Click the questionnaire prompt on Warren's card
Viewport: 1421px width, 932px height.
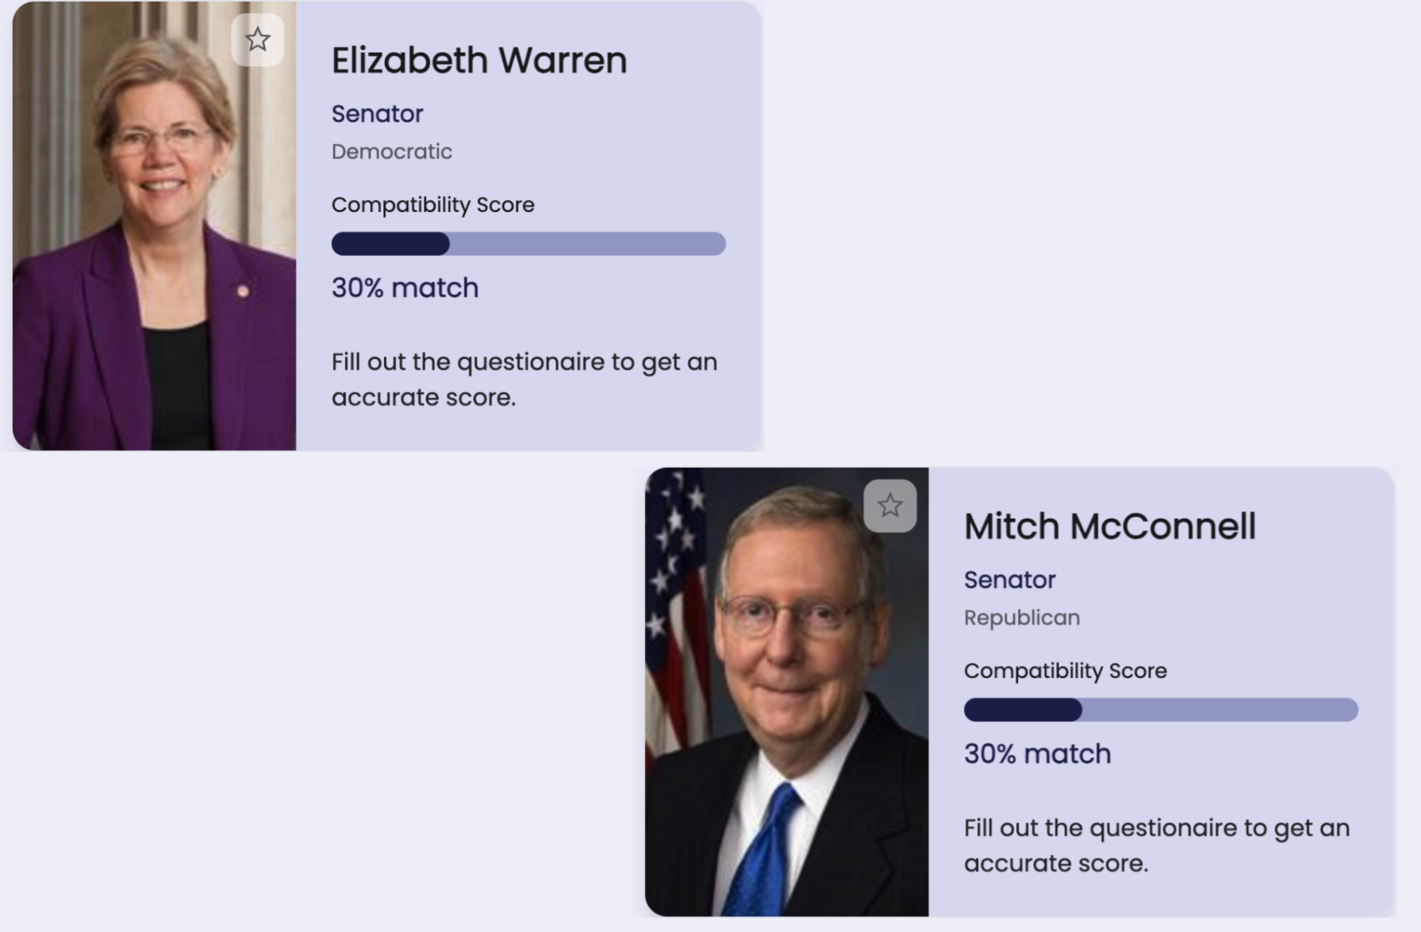click(524, 379)
